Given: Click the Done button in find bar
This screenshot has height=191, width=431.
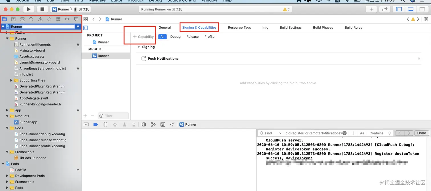Looking at the screenshot, I should (422, 133).
